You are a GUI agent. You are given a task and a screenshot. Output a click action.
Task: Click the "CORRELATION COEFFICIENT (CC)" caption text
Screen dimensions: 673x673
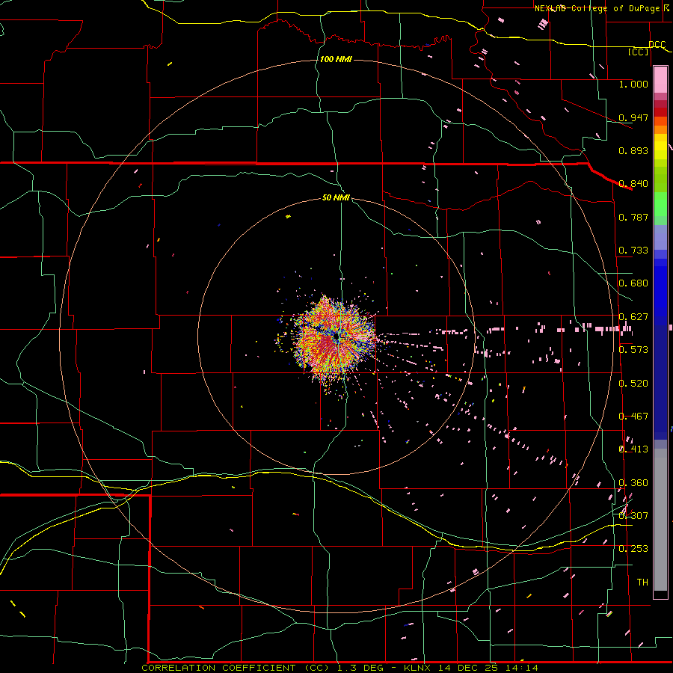pos(236,668)
